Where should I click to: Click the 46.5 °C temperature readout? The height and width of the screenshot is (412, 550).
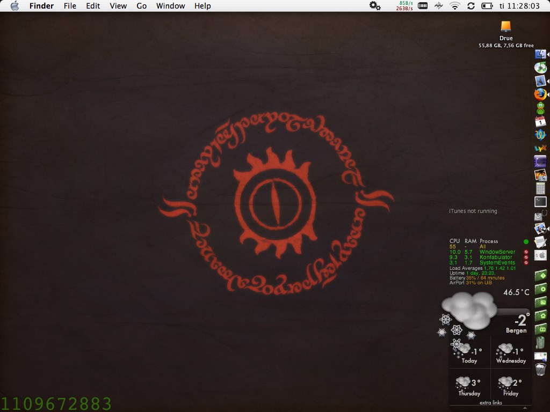tap(516, 292)
